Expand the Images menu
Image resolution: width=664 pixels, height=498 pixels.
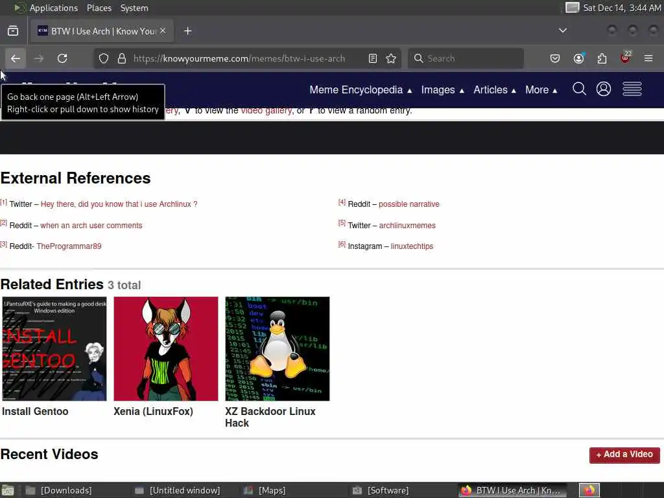(x=442, y=89)
